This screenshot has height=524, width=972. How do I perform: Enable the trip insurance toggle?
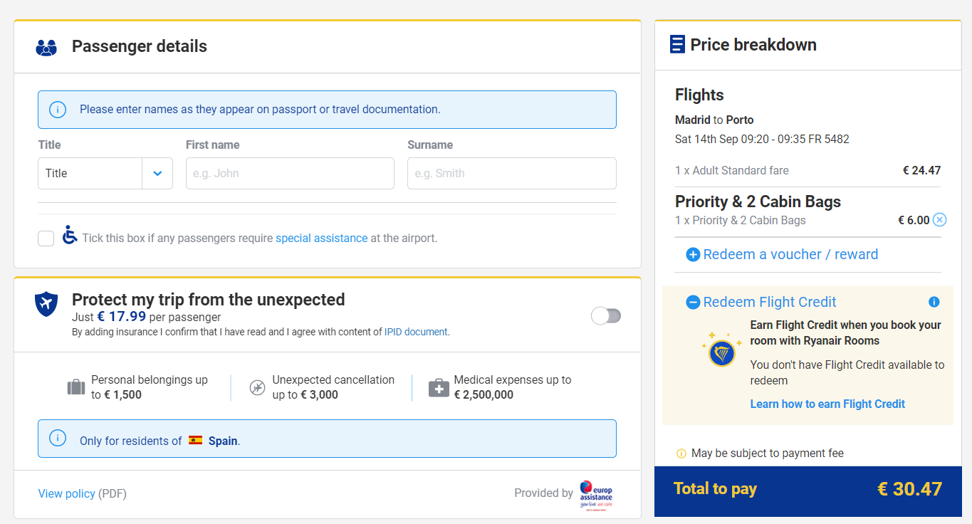click(x=606, y=315)
